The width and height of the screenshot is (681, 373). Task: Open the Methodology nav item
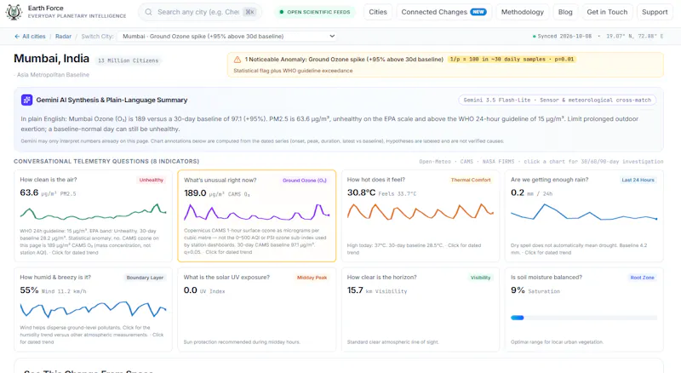tap(523, 12)
